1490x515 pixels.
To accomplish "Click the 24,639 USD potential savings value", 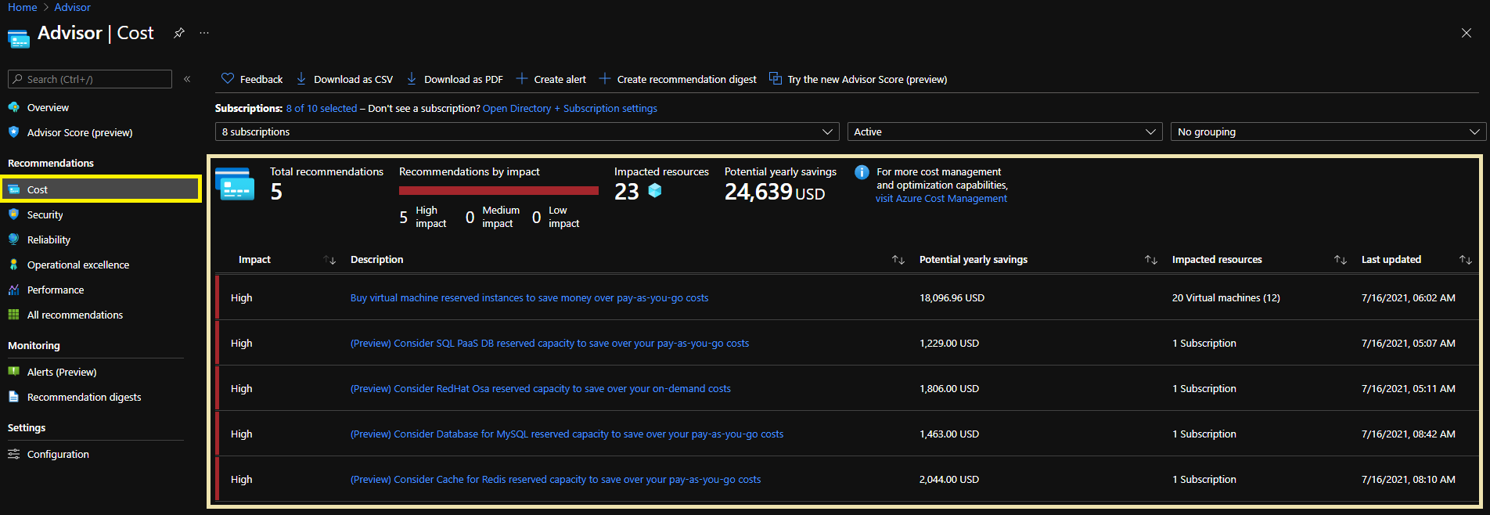I will point(775,192).
